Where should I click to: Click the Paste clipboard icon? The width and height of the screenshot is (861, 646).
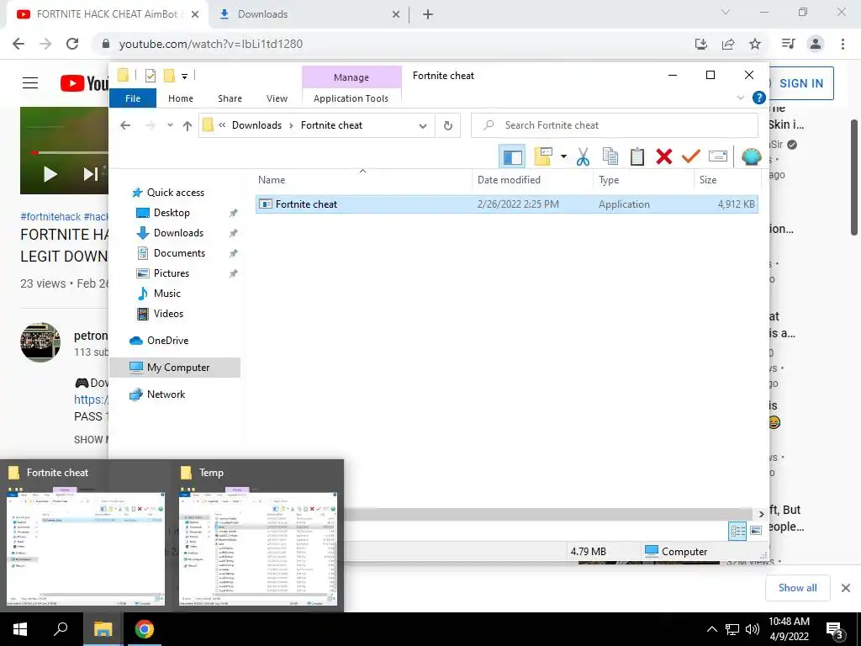coord(637,157)
